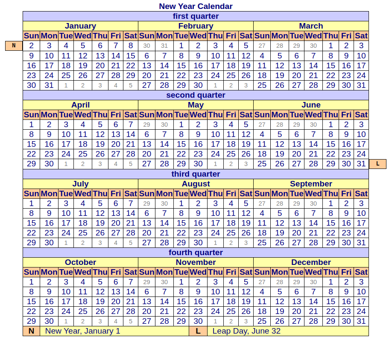This screenshot has height=343, width=392.
Task: Click the Mon column header under April
Action: click(49, 115)
